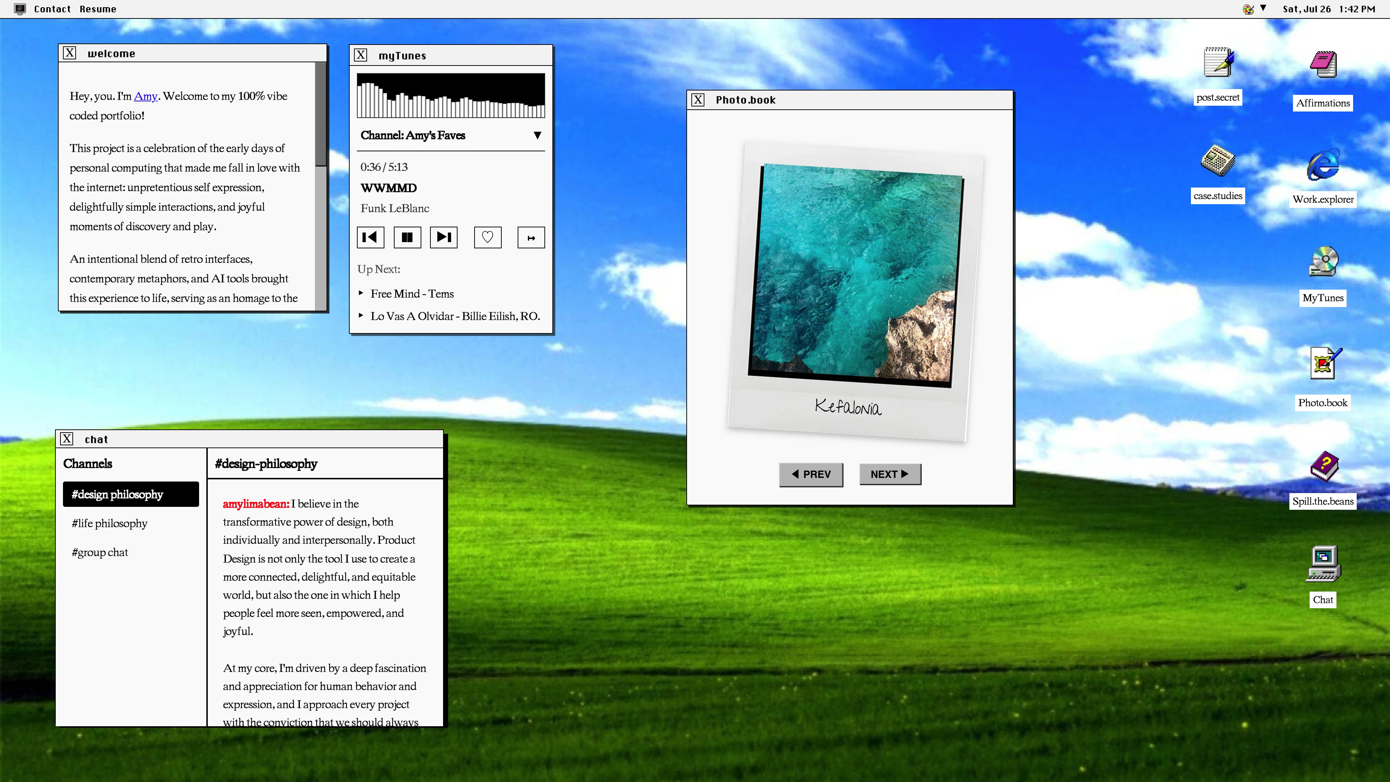Play Free Mind - Tems from Up Next
Viewport: 1390px width, 782px height.
click(x=412, y=294)
